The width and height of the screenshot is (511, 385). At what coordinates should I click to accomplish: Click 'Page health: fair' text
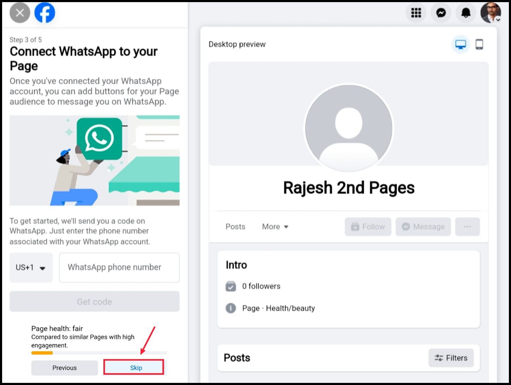pyautogui.click(x=57, y=329)
